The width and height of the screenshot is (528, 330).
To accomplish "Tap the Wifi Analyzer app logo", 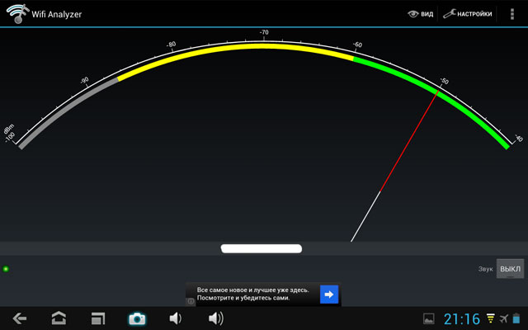I will [x=17, y=13].
